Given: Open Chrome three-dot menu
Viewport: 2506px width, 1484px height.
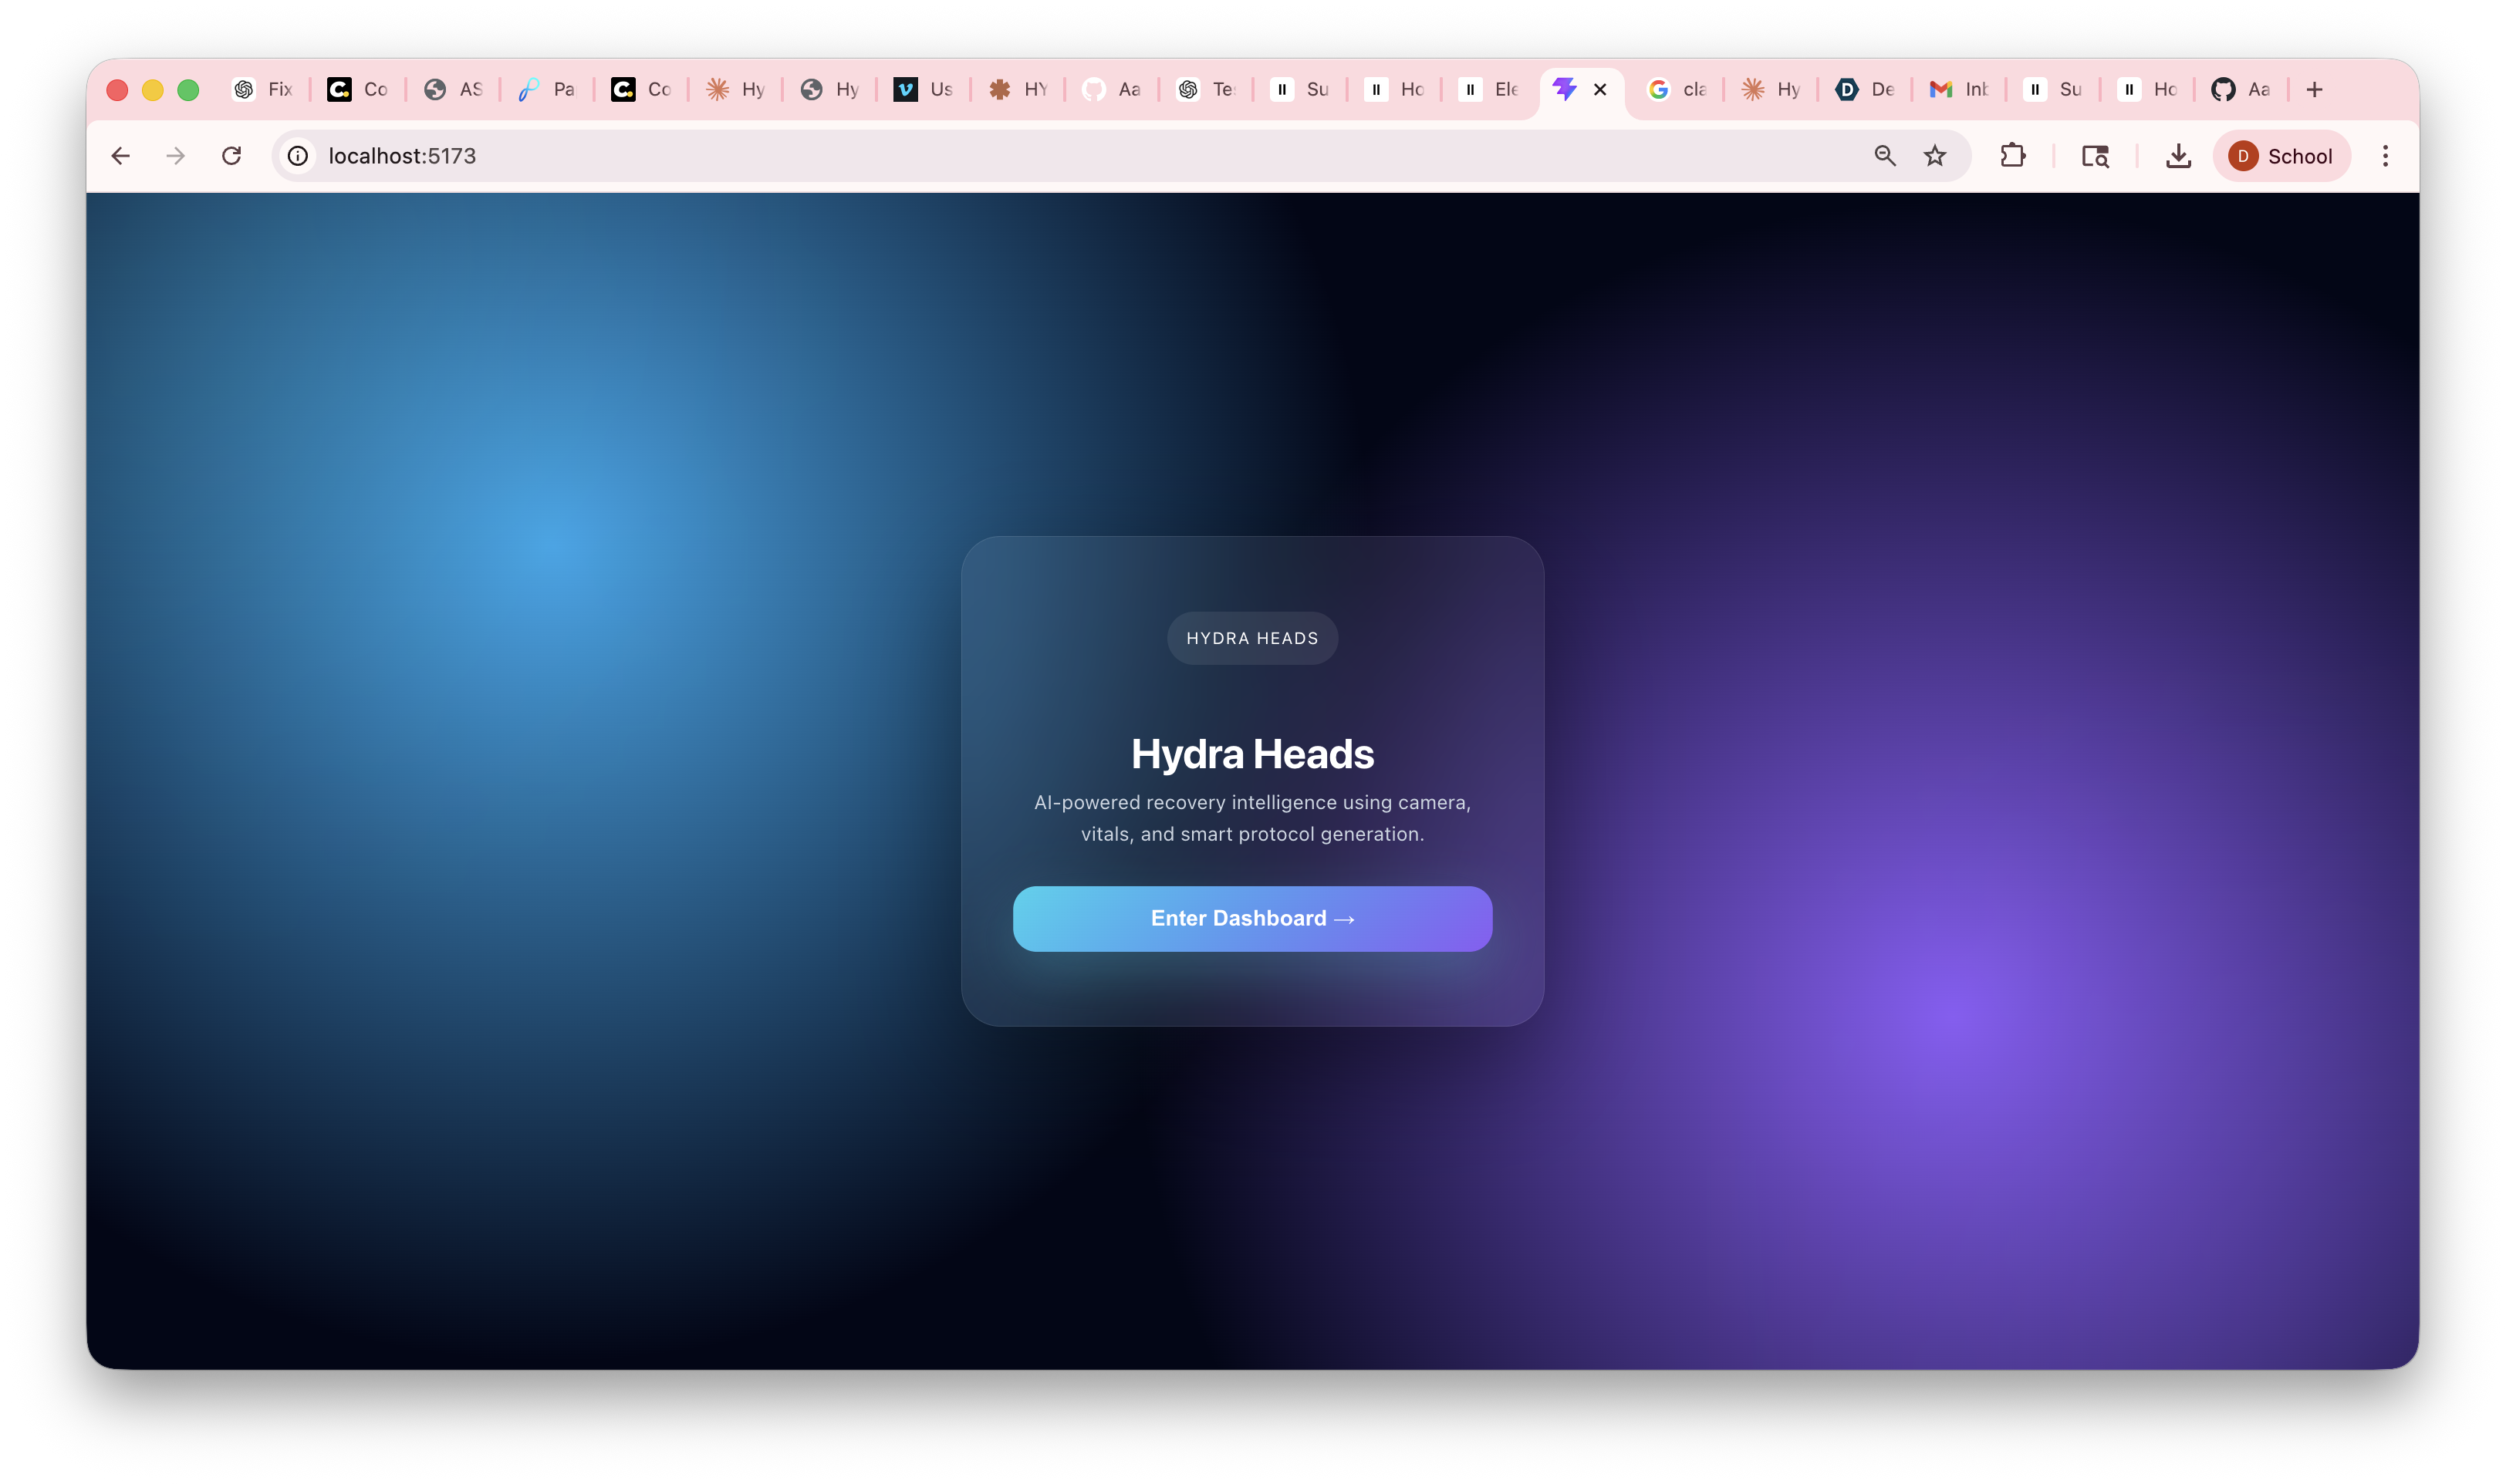Looking at the screenshot, I should pyautogui.click(x=2385, y=156).
